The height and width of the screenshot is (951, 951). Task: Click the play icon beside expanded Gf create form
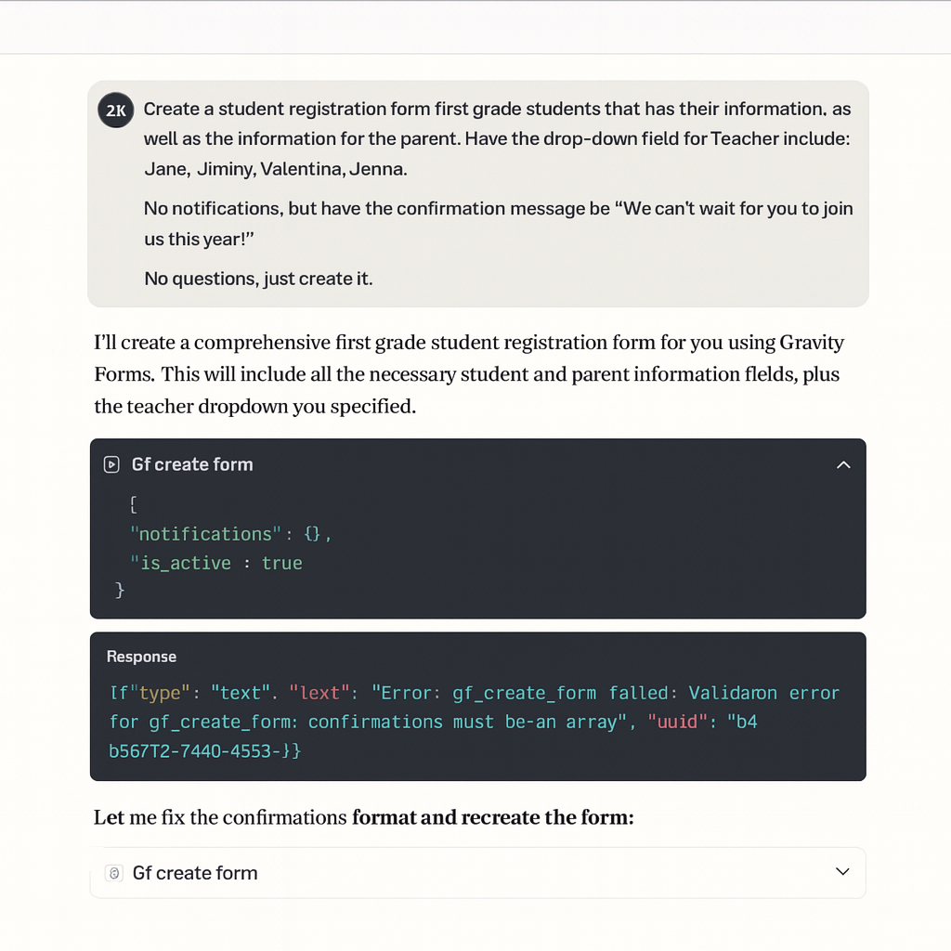tap(111, 464)
